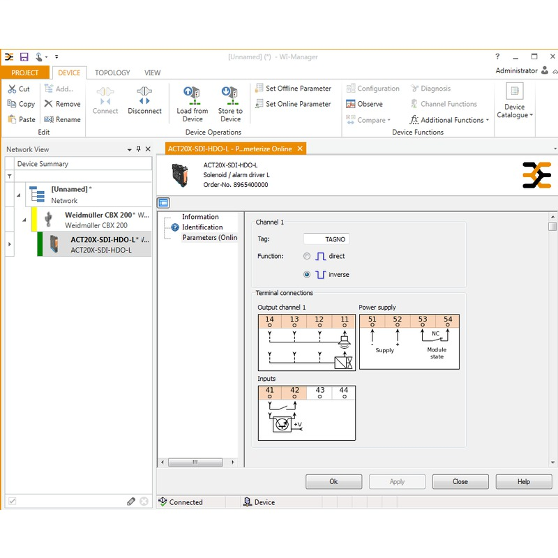The width and height of the screenshot is (558, 558).
Task: Close the Network View panel
Action: (148, 149)
